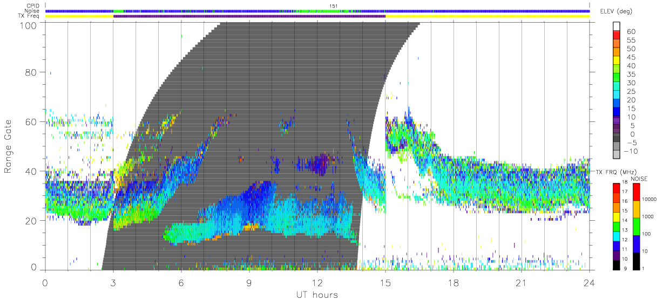Select the green 13-14 MHz TX FRQ swatch
This screenshot has height=306, width=663.
click(x=617, y=226)
